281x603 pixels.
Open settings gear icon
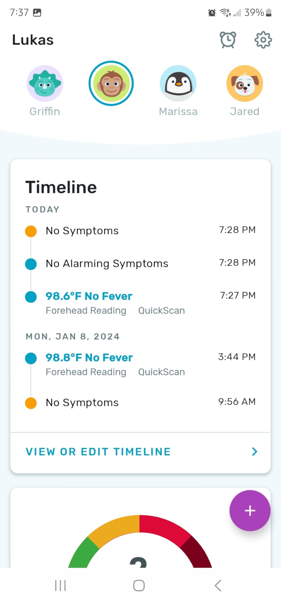pos(263,40)
